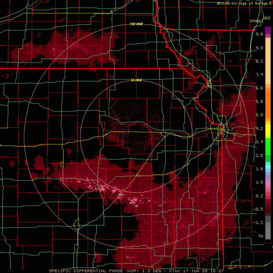The width and height of the screenshot is (273, 273).
Task: Click the 9.8 value on the color scale
Action: pos(259,34)
